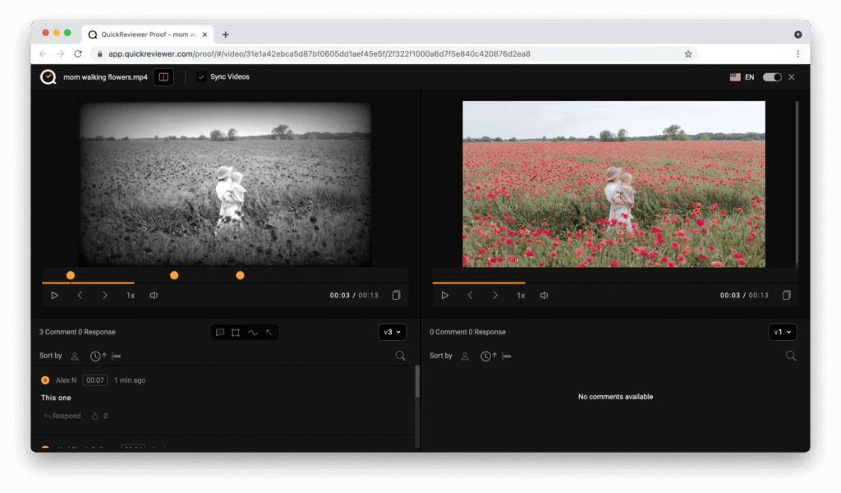Mute audio on the left video
Screen dimensions: 841x493
pos(154,296)
